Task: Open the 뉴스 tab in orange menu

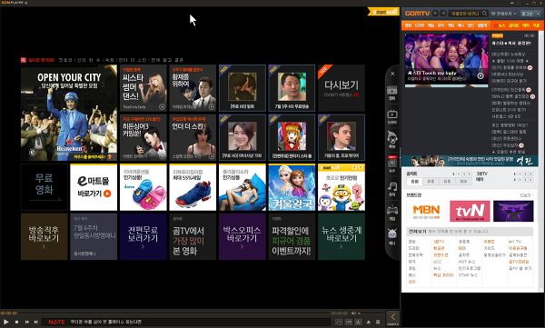Action: click(500, 25)
